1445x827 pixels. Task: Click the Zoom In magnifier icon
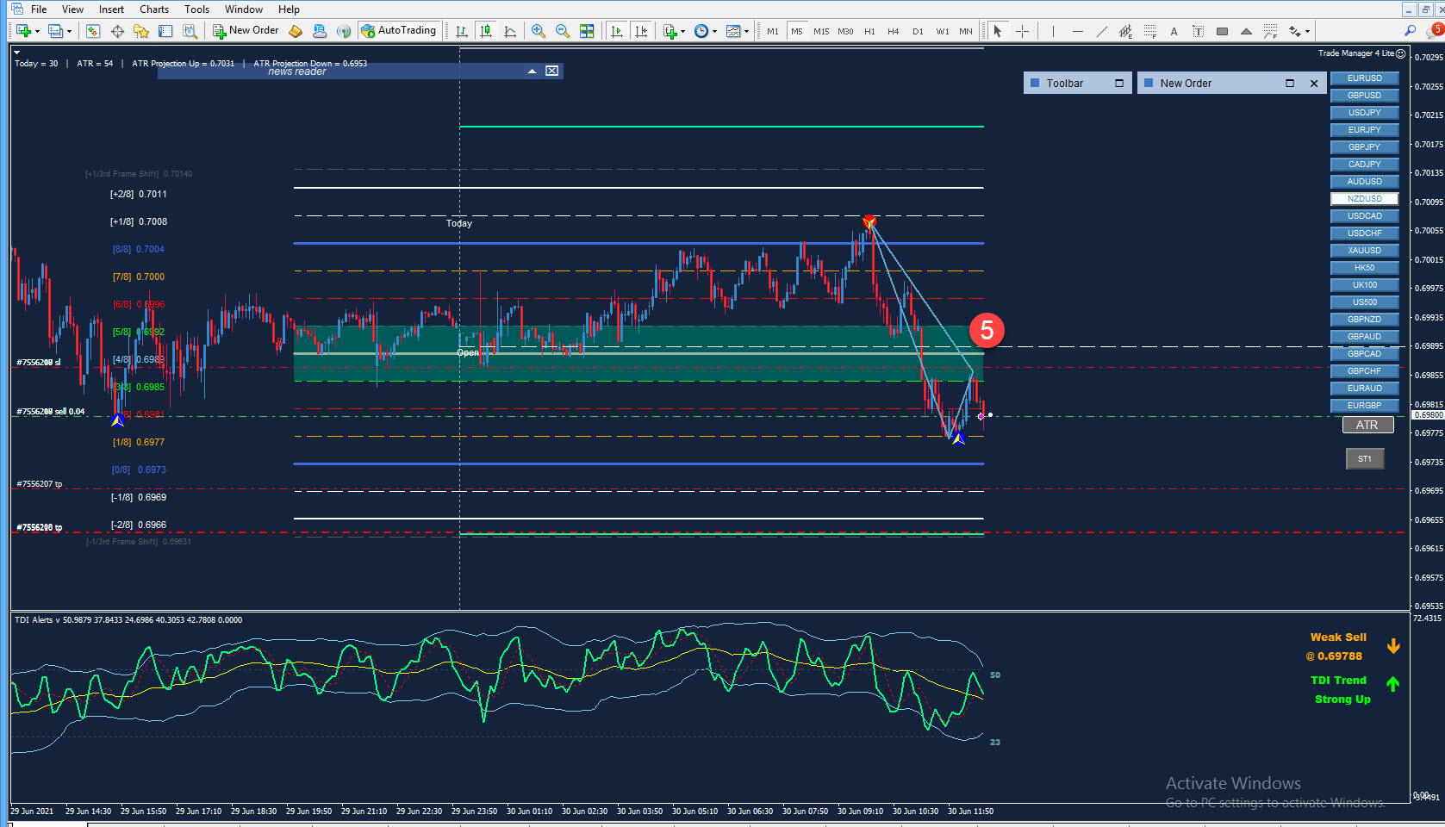tap(539, 31)
